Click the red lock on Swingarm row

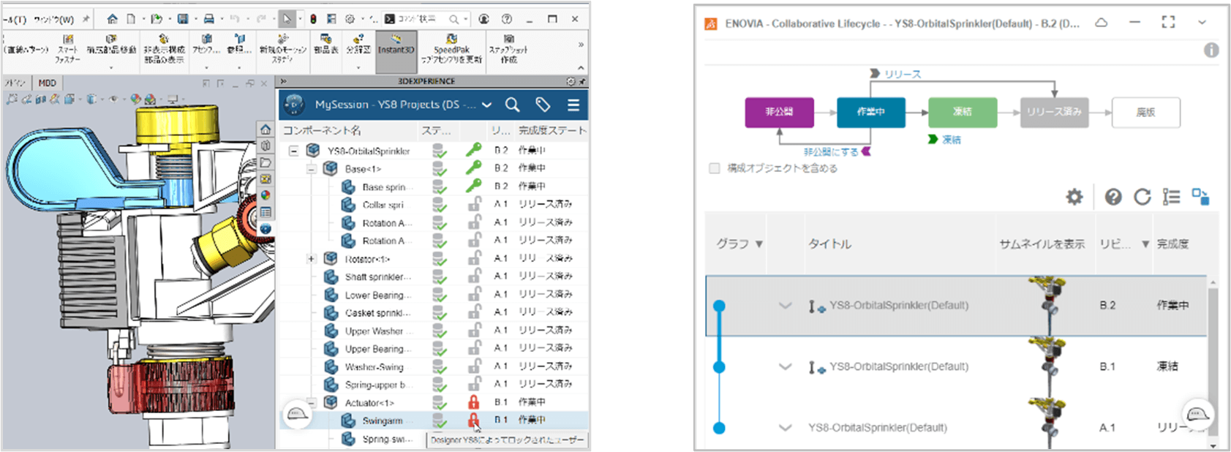click(x=474, y=420)
